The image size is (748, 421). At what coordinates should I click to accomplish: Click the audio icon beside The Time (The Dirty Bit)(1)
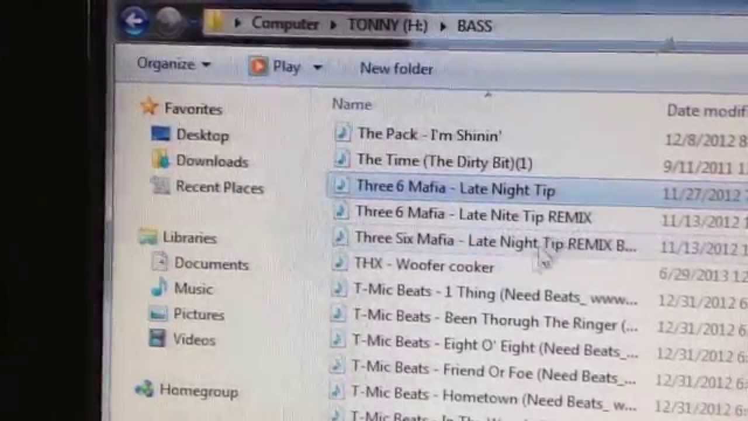pos(342,159)
